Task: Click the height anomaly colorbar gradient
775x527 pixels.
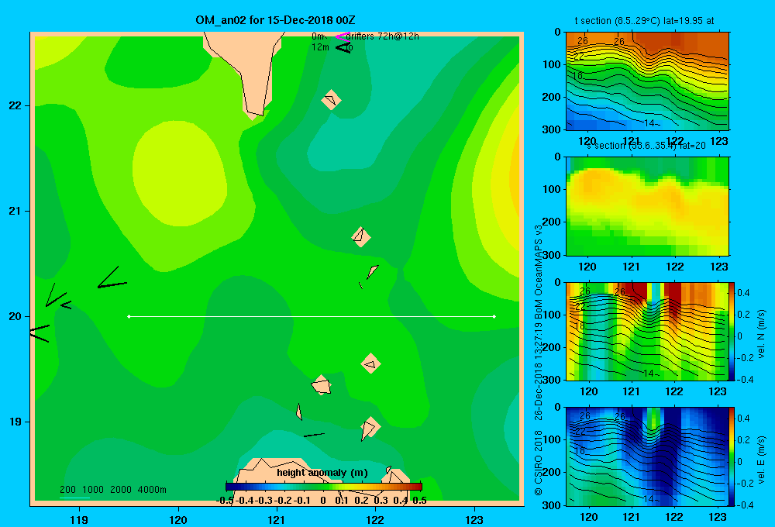Action: tap(324, 487)
